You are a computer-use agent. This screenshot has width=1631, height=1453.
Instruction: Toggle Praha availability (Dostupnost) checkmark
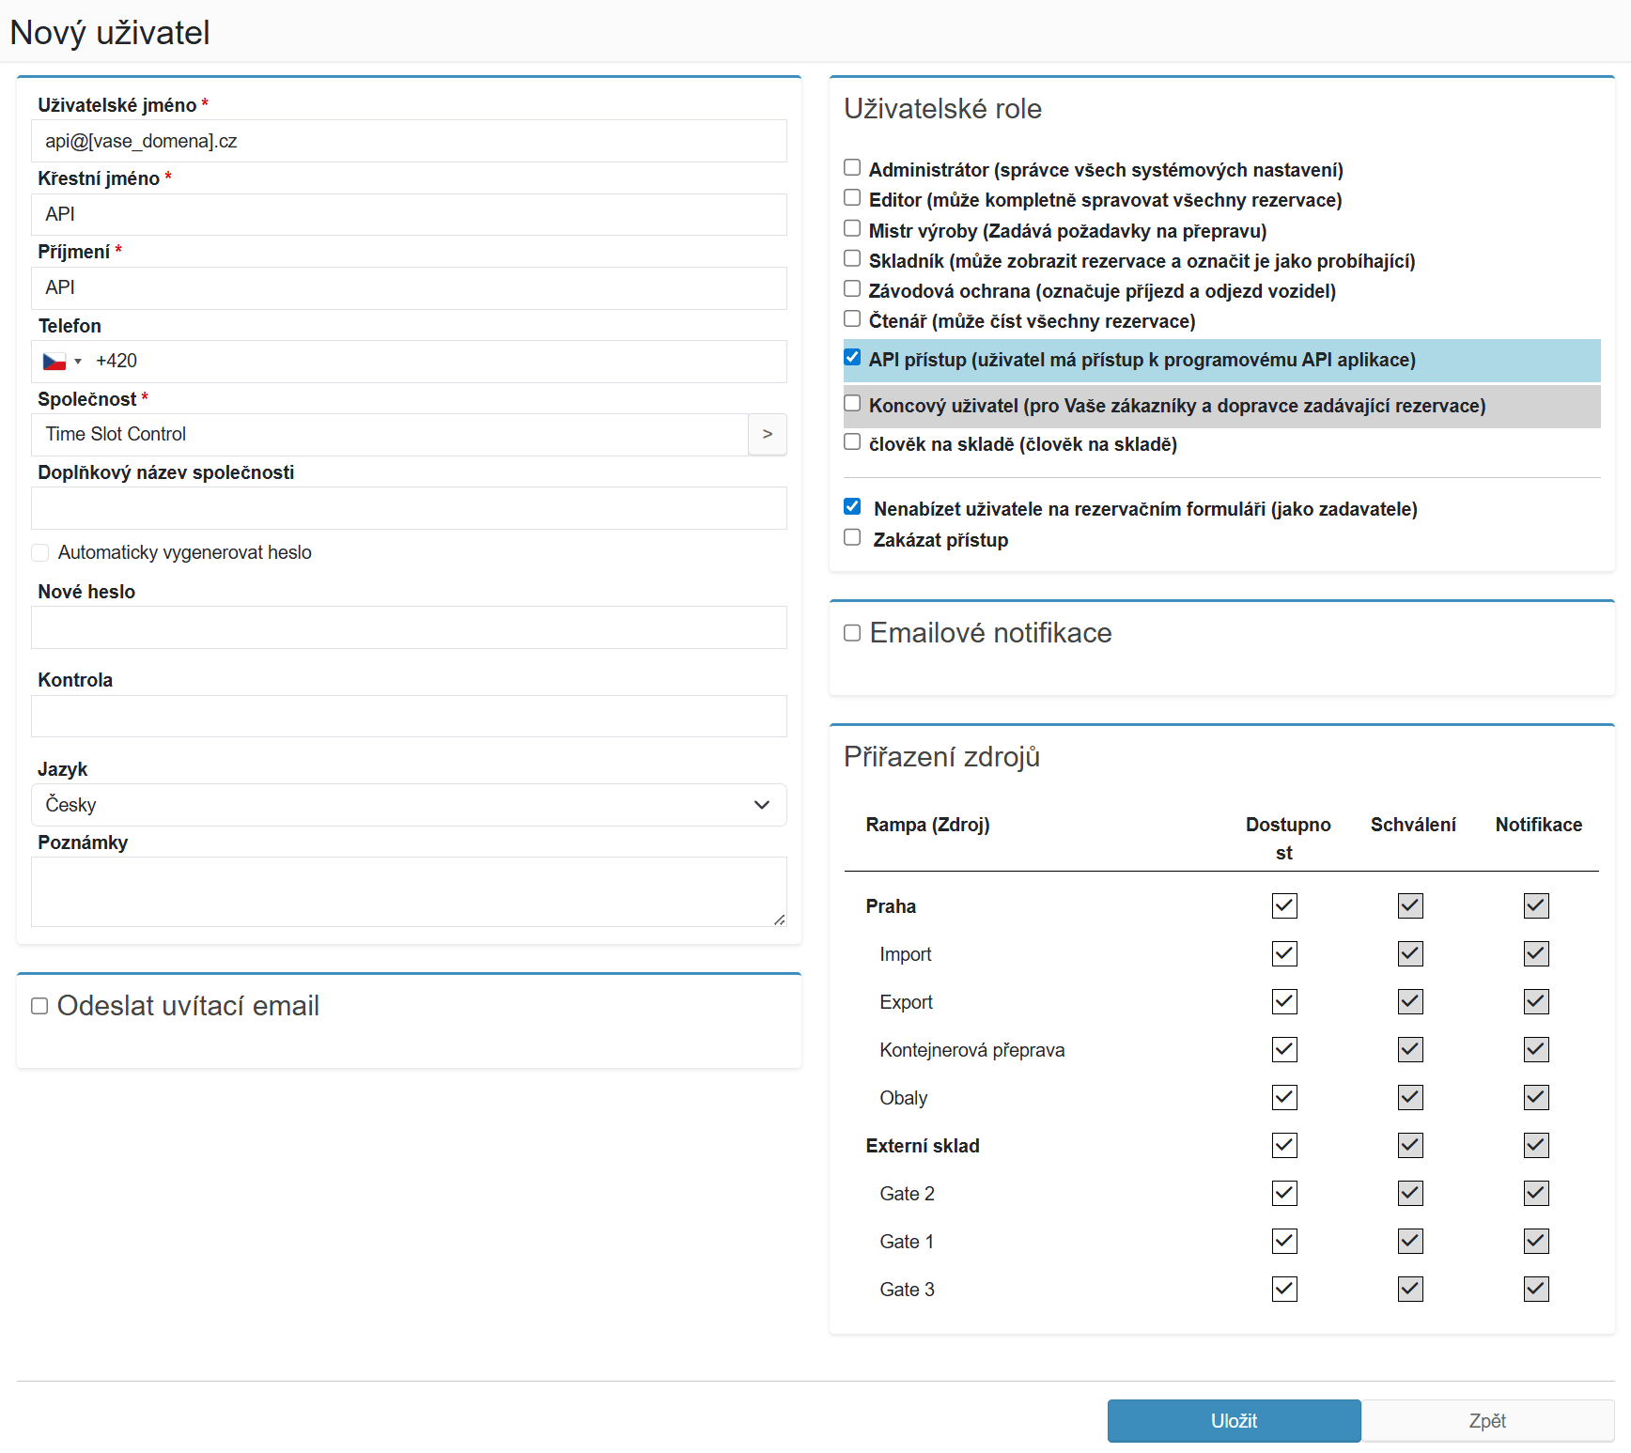[1284, 905]
